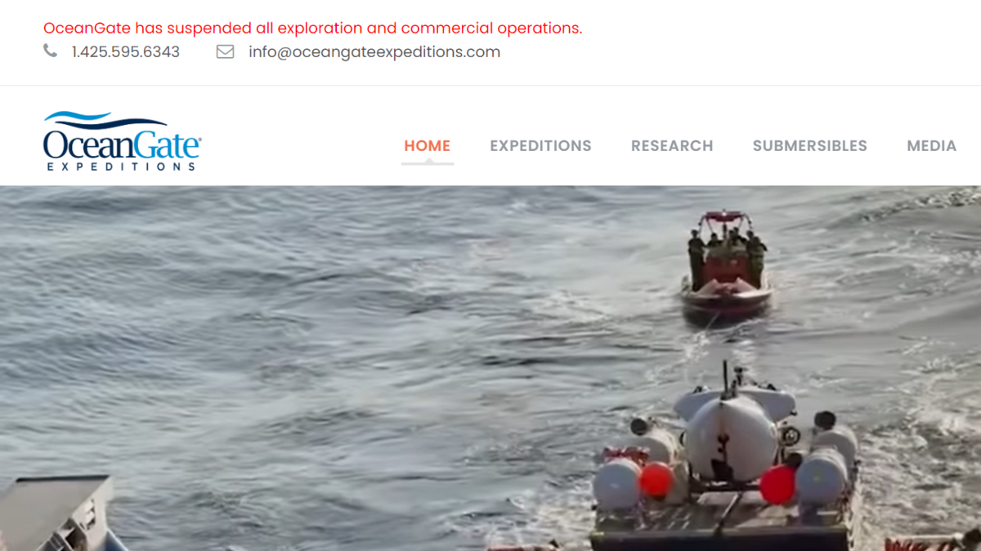Click the left red buoy on the platform
981x551 pixels.
(x=656, y=479)
